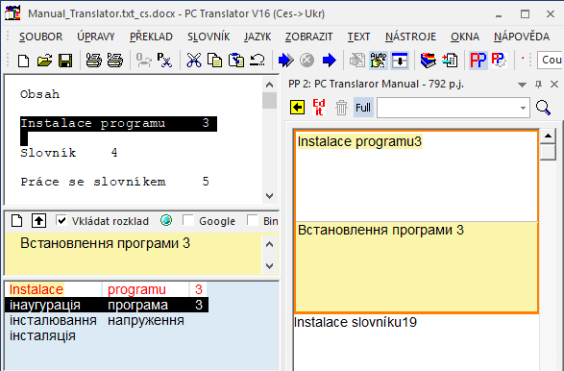Click the line Práce se slovníkem in source text

tap(114, 182)
